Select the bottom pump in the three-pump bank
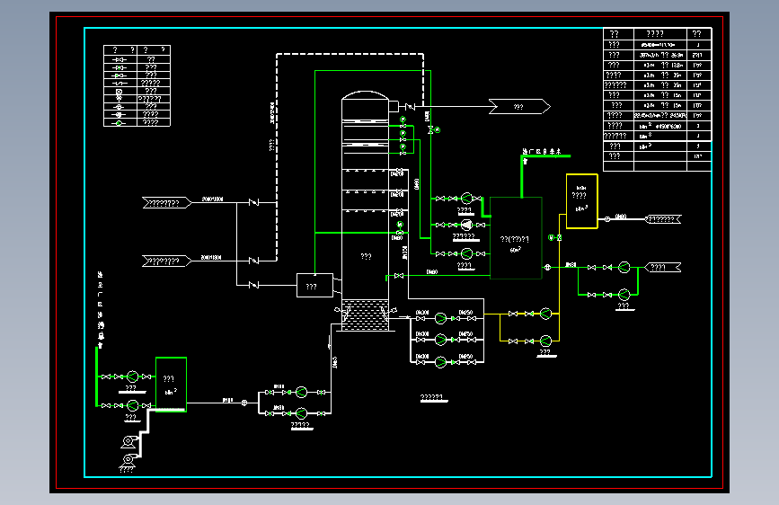This screenshot has height=505, width=779. click(440, 362)
